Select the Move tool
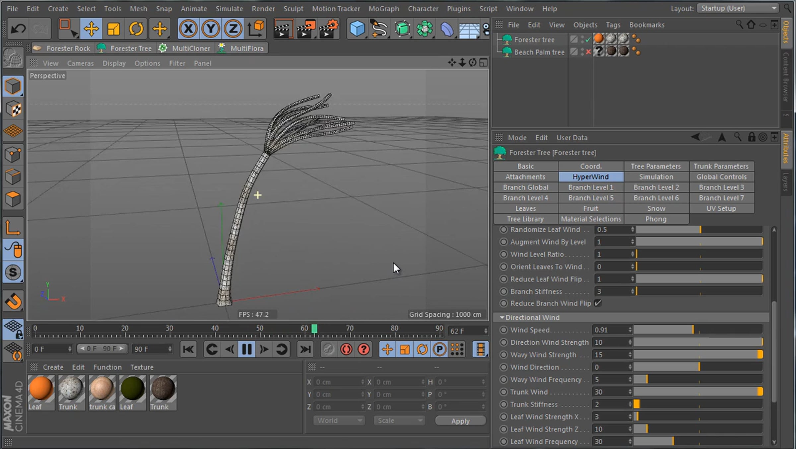The height and width of the screenshot is (449, 796). point(91,29)
